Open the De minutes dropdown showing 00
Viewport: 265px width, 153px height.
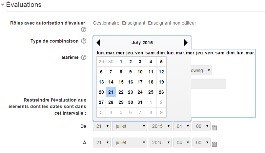click(201, 126)
